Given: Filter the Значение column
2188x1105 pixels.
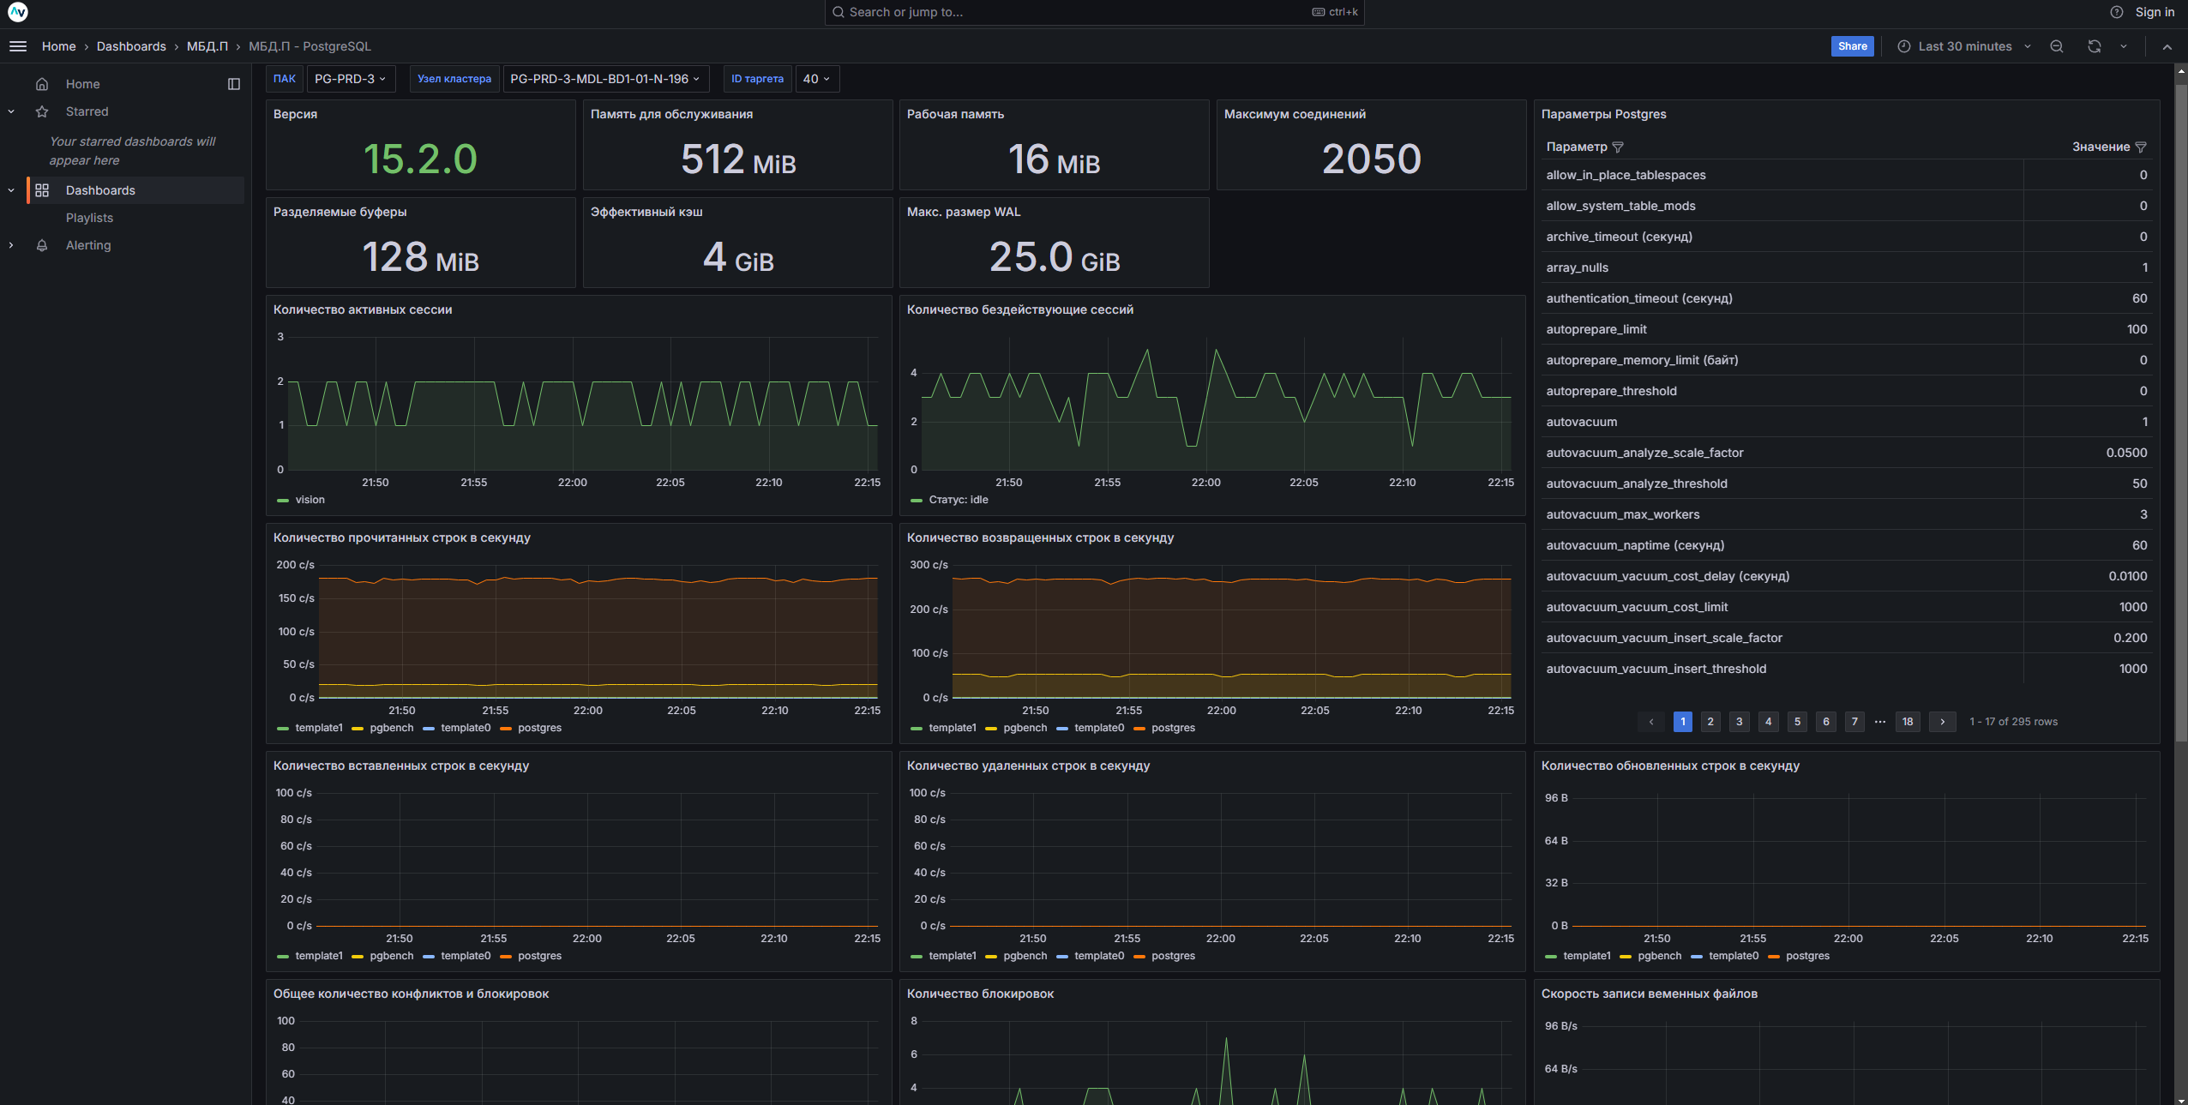Looking at the screenshot, I should pos(2141,147).
